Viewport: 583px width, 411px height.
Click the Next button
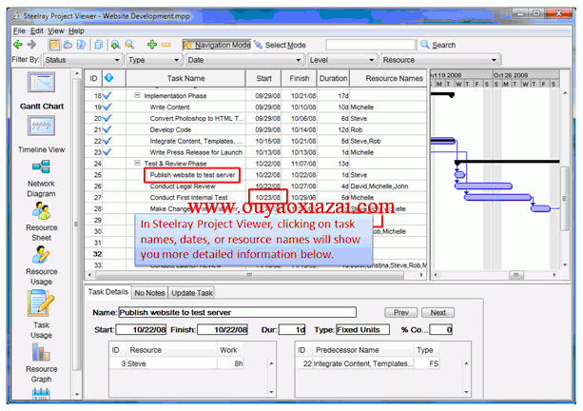point(438,312)
